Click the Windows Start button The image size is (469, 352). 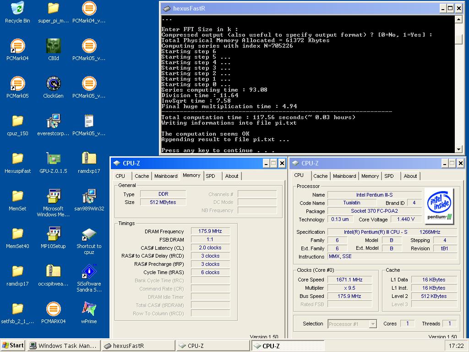tap(13, 346)
